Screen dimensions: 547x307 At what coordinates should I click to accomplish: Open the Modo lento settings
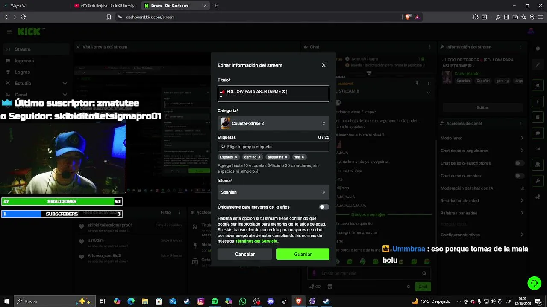click(x=482, y=138)
